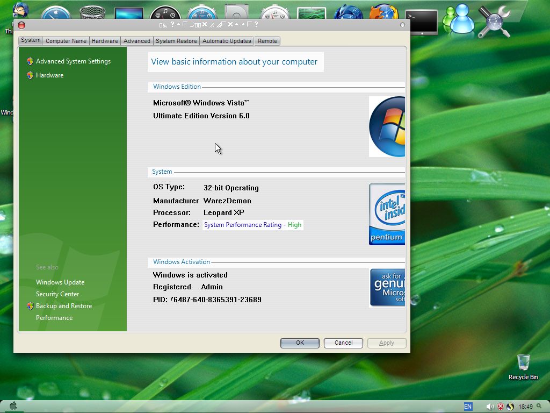This screenshot has height=413, width=550.
Task: Open Windows Update from See also
Action: coord(60,282)
